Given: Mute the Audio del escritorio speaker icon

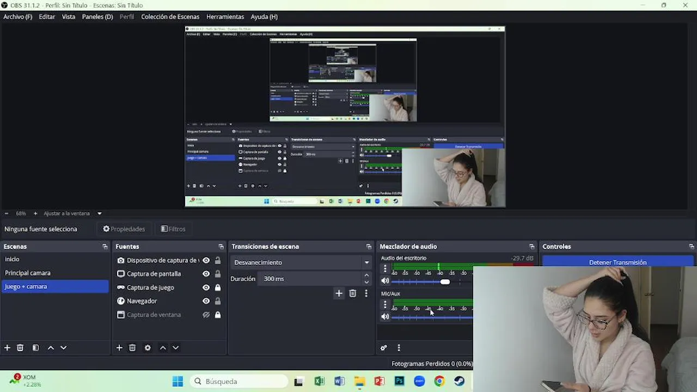Looking at the screenshot, I should pos(385,281).
